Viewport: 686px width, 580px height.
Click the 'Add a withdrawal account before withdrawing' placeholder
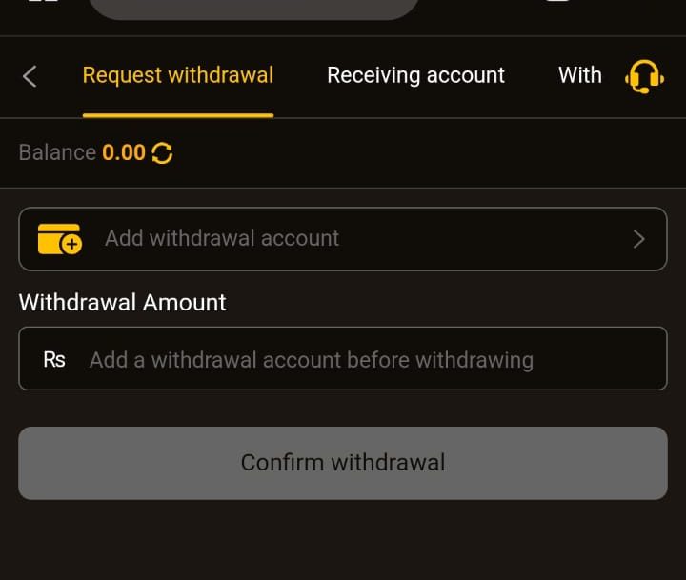[x=312, y=360]
